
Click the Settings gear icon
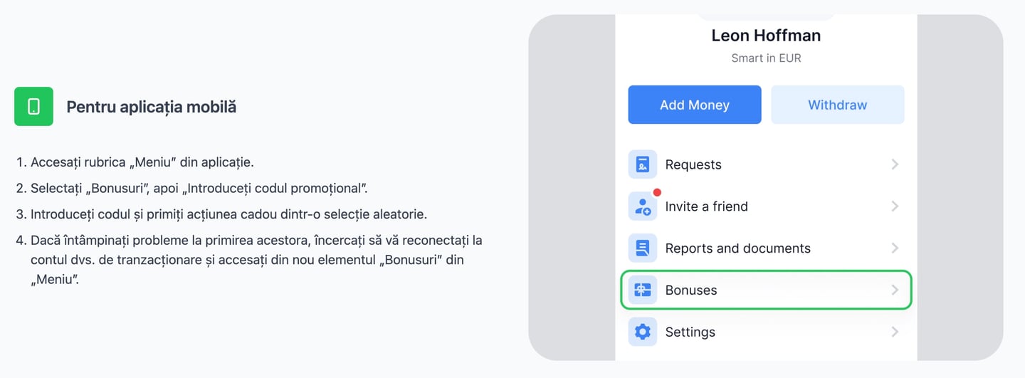tap(642, 332)
